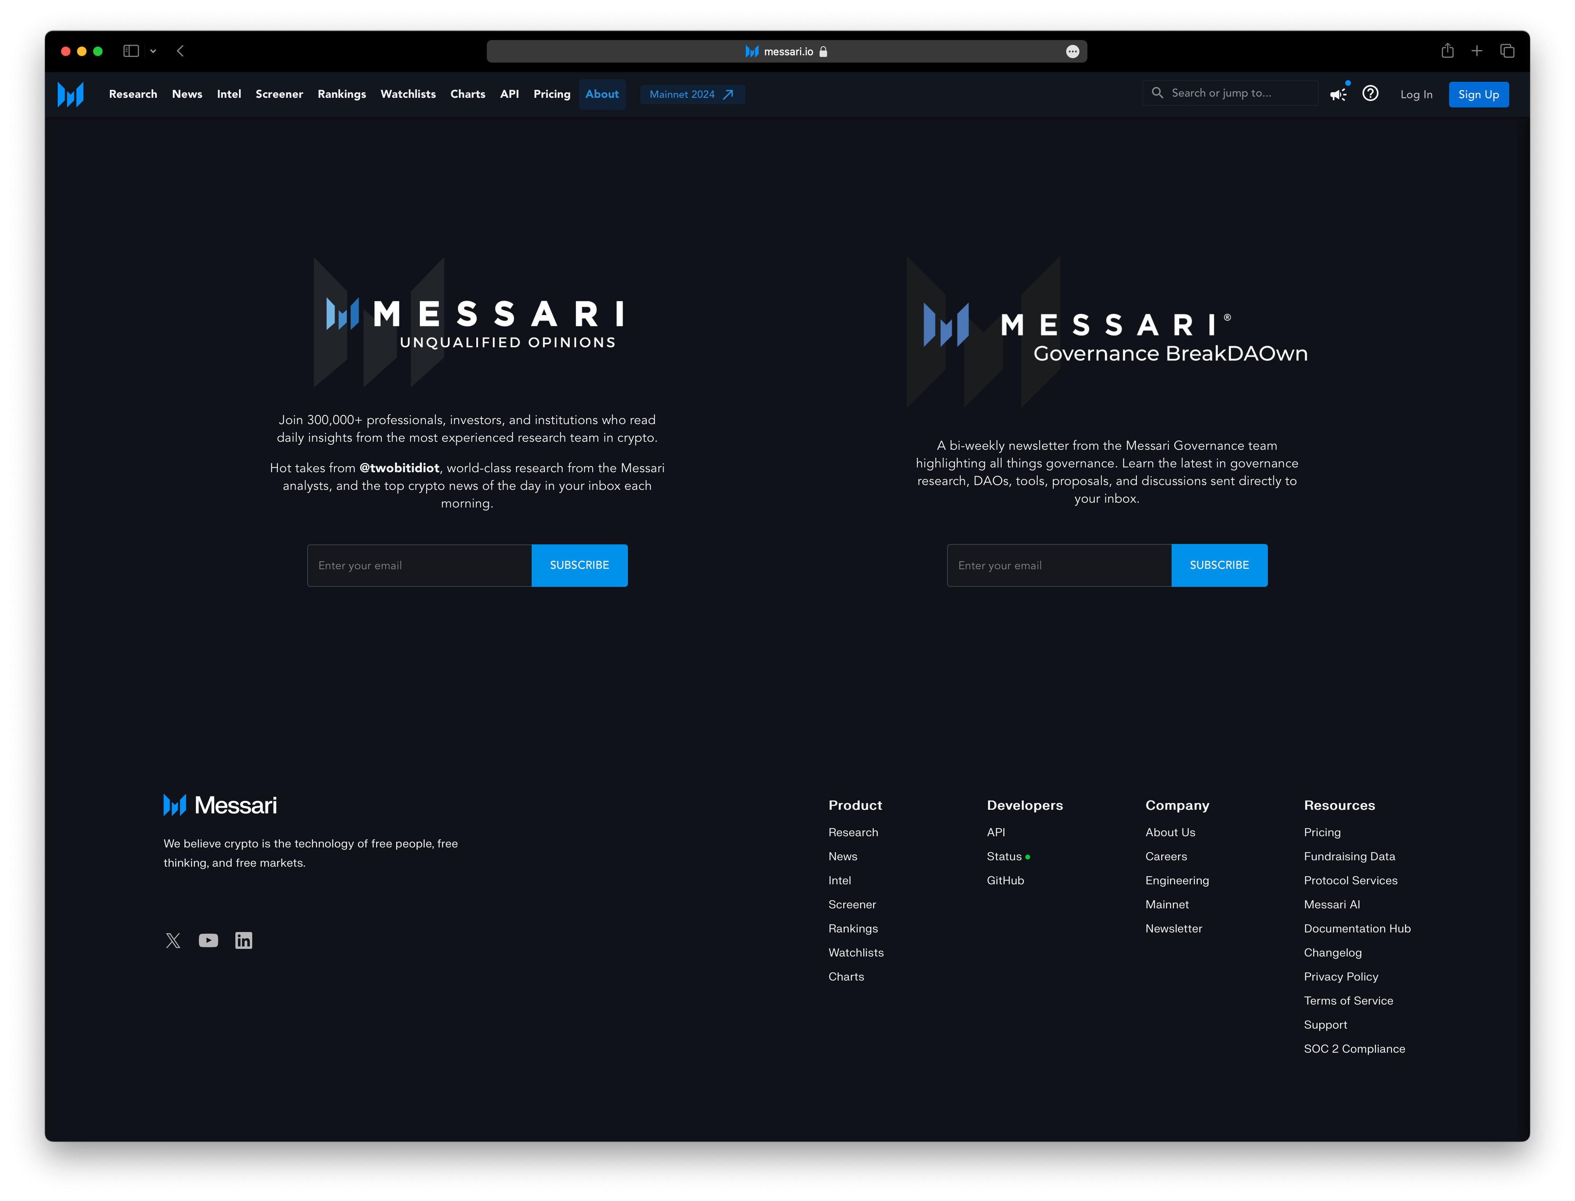The image size is (1575, 1201).
Task: Click the Log In link
Action: [1416, 94]
